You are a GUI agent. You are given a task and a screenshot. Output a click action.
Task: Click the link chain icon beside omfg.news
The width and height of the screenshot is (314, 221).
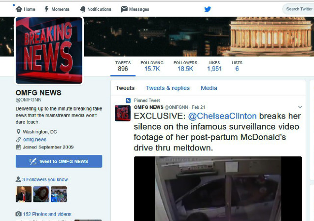19,139
